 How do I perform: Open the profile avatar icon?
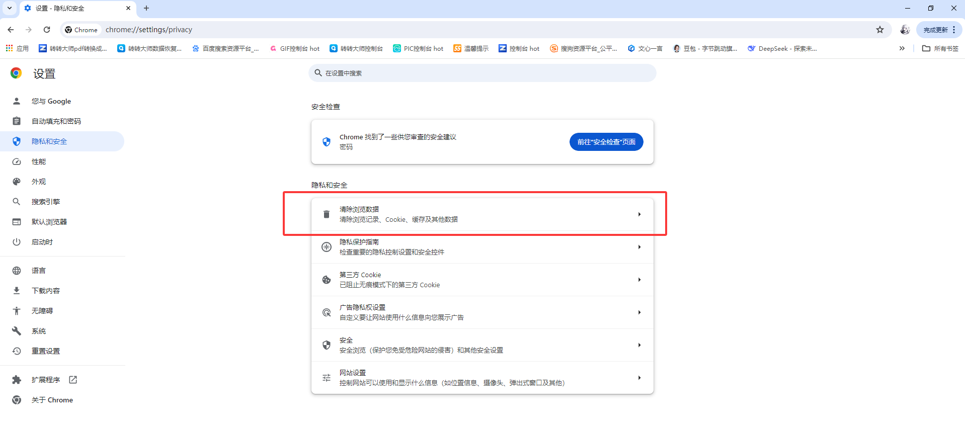905,30
